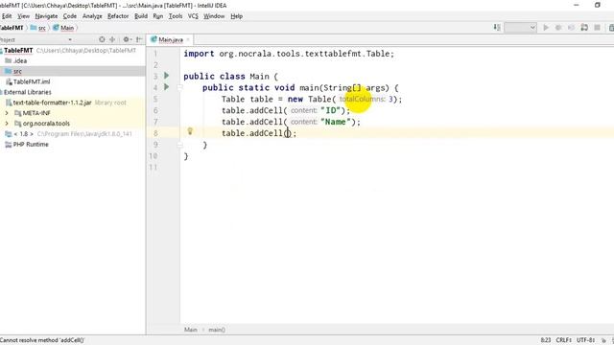Open the Build menu
The height and width of the screenshot is (345, 614).
(141, 16)
